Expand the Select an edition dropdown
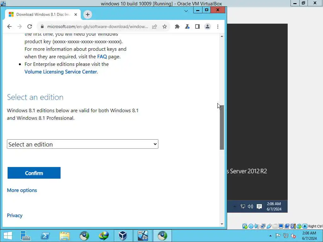The width and height of the screenshot is (323, 242). pyautogui.click(x=83, y=144)
